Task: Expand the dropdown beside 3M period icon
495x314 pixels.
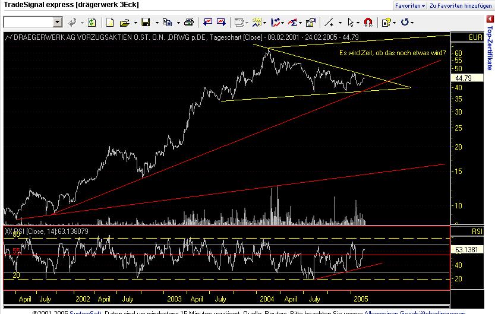Action: [x=264, y=23]
